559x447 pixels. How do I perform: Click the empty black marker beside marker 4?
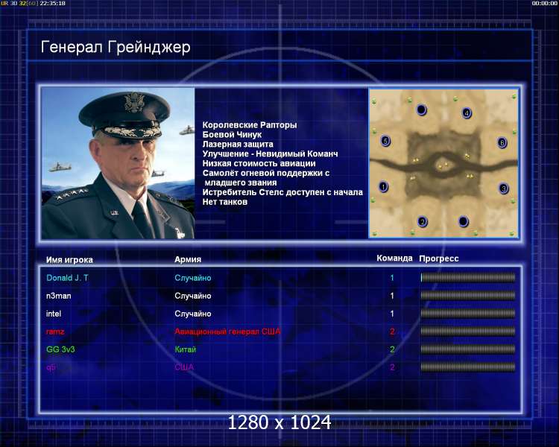tap(421, 110)
